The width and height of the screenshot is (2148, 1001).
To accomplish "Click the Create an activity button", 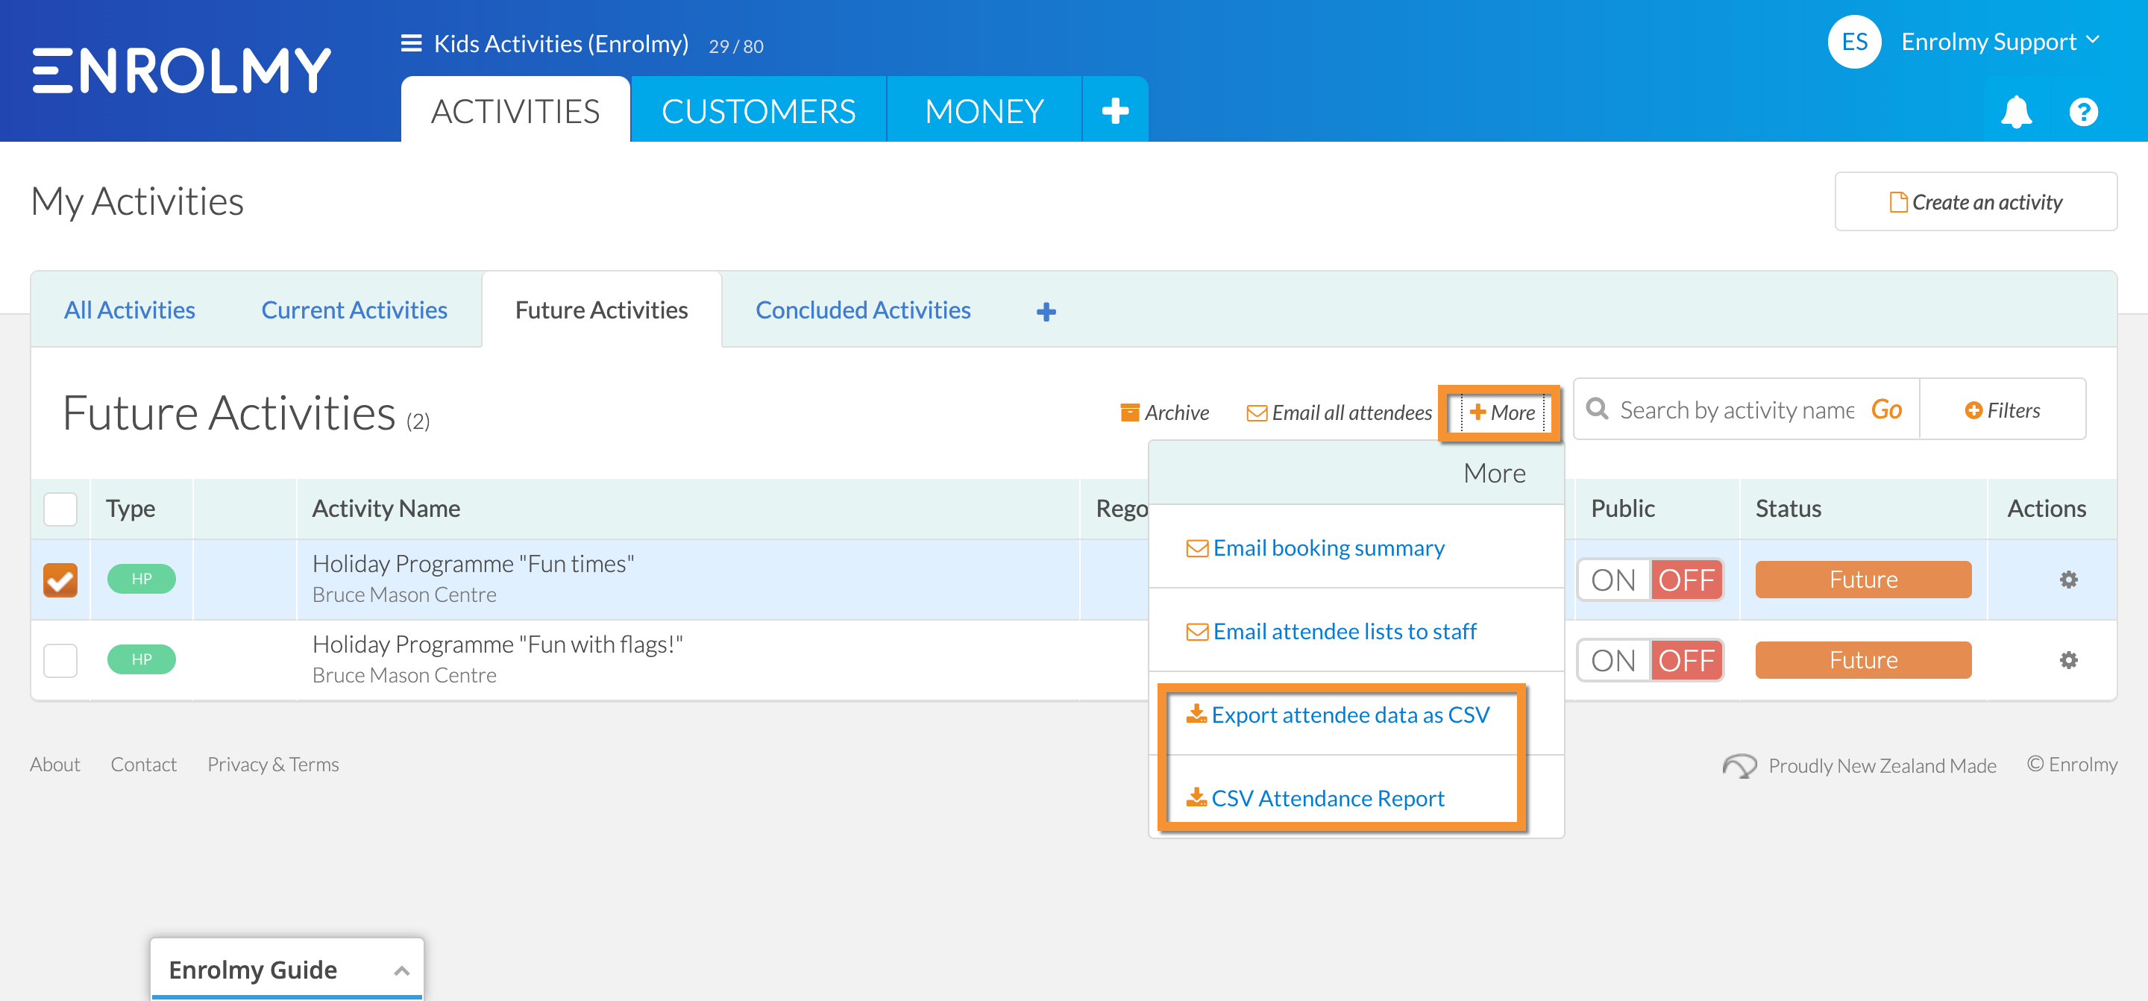I will pyautogui.click(x=1976, y=202).
